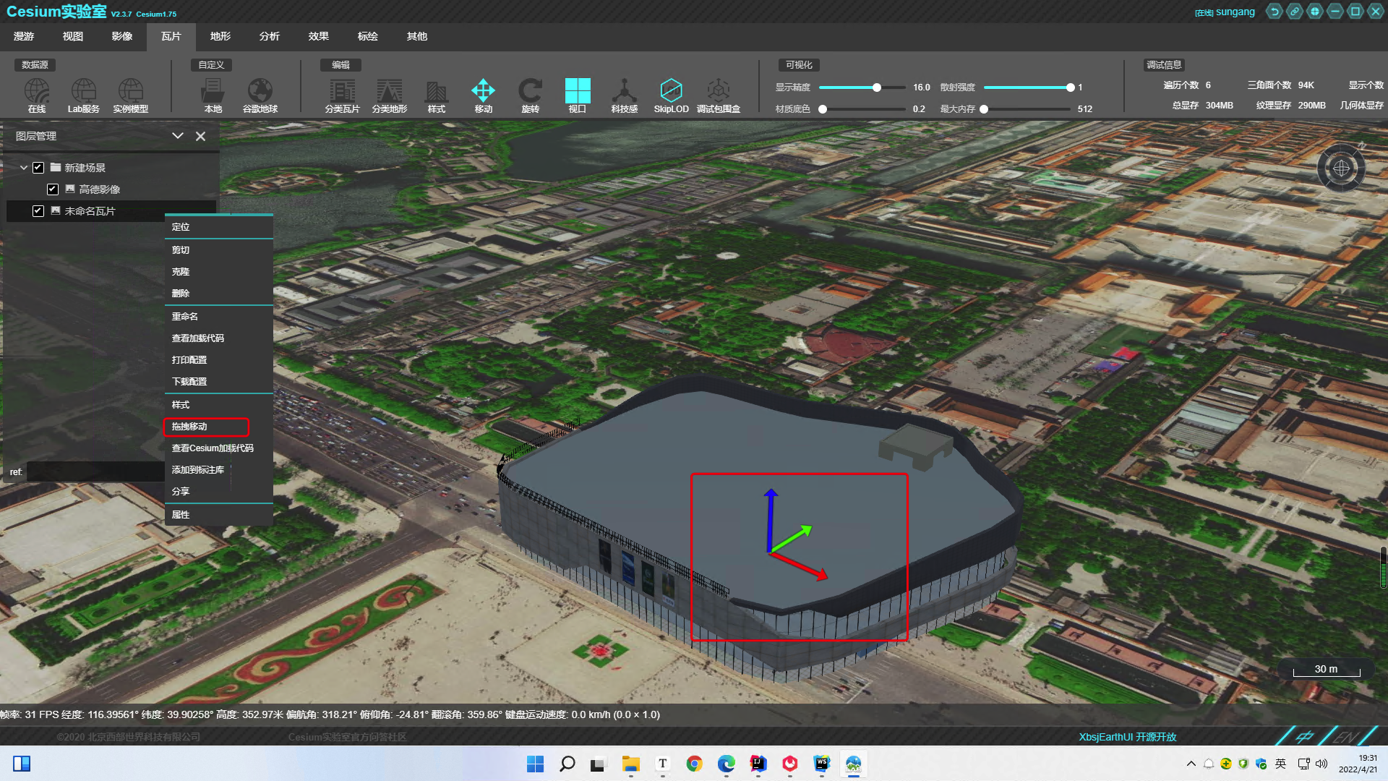The height and width of the screenshot is (781, 1388).
Task: Click the XbsjEarthUI 开源开放 link
Action: click(x=1127, y=737)
